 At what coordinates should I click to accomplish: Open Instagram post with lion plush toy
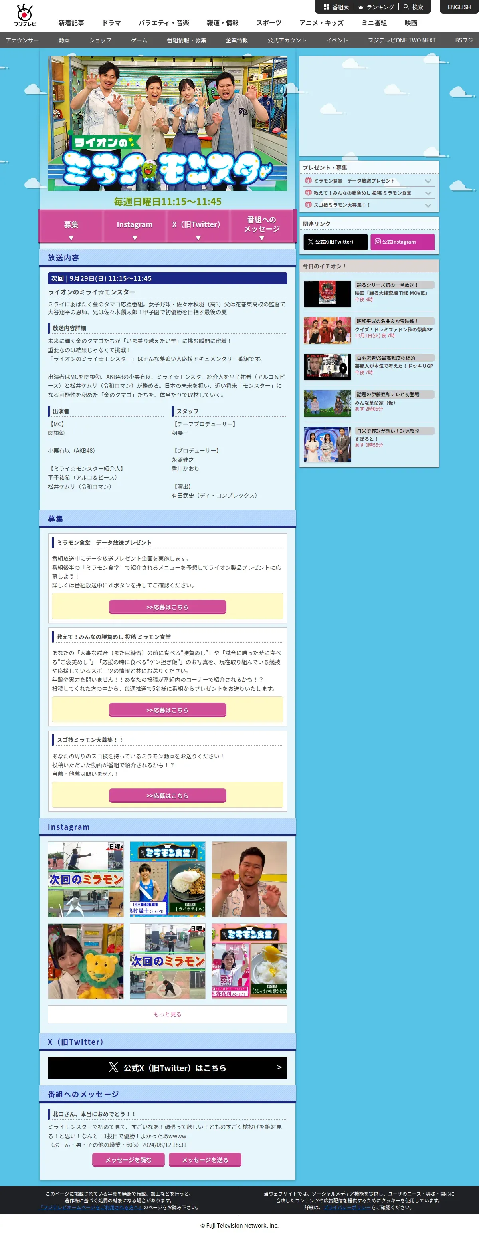click(x=86, y=962)
